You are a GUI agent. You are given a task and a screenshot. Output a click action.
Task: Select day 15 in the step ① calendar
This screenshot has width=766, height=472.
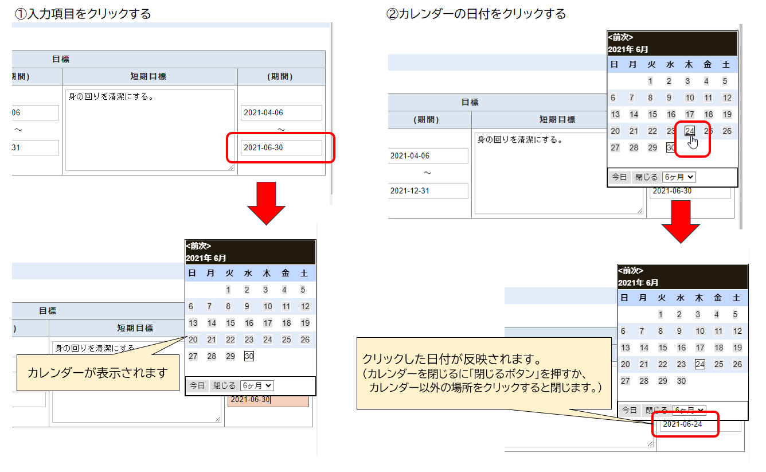tap(230, 323)
